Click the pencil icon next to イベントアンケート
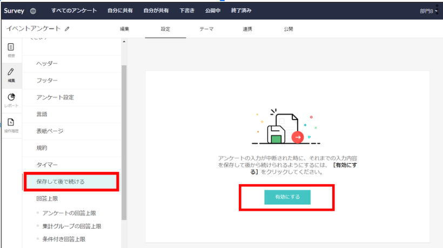 [x=67, y=29]
